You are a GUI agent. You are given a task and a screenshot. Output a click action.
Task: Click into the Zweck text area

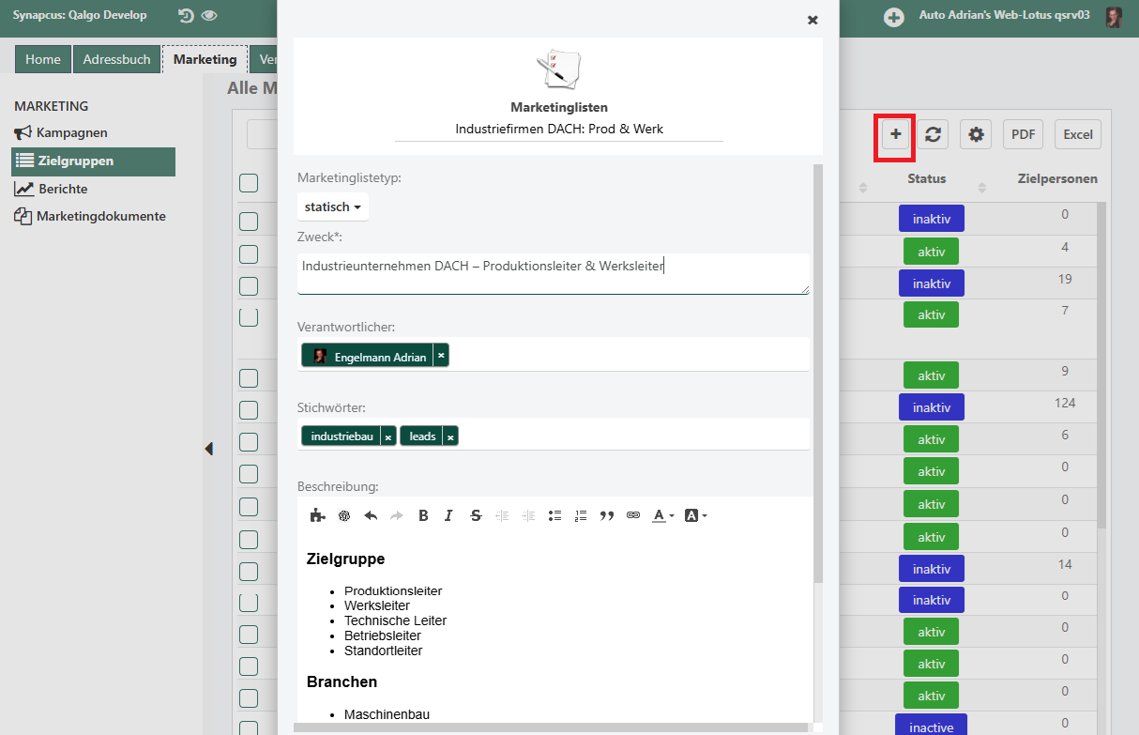pos(554,274)
